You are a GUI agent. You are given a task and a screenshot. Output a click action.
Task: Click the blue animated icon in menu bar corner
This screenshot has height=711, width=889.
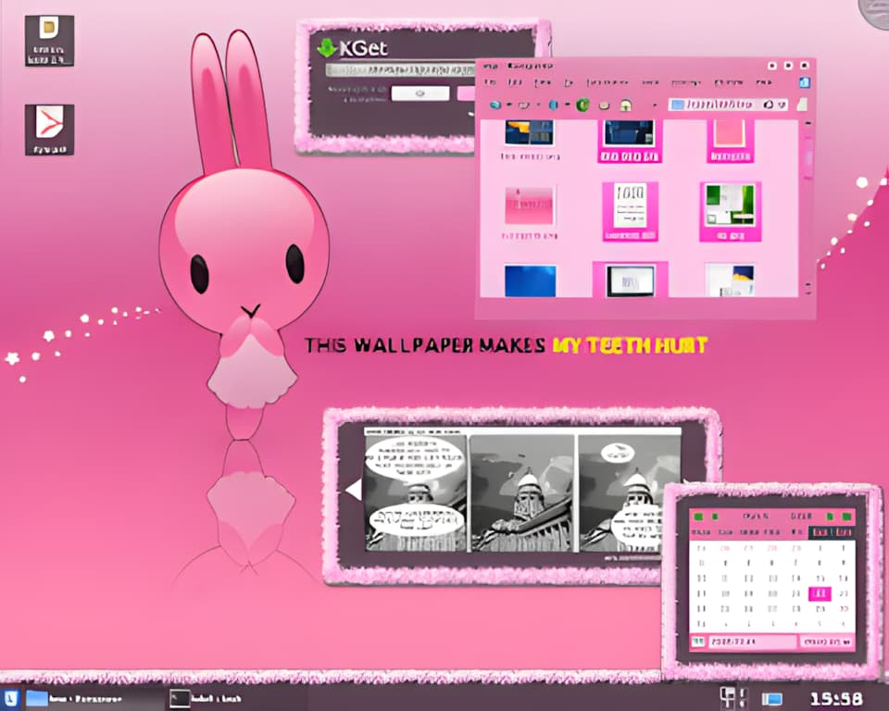(x=804, y=82)
